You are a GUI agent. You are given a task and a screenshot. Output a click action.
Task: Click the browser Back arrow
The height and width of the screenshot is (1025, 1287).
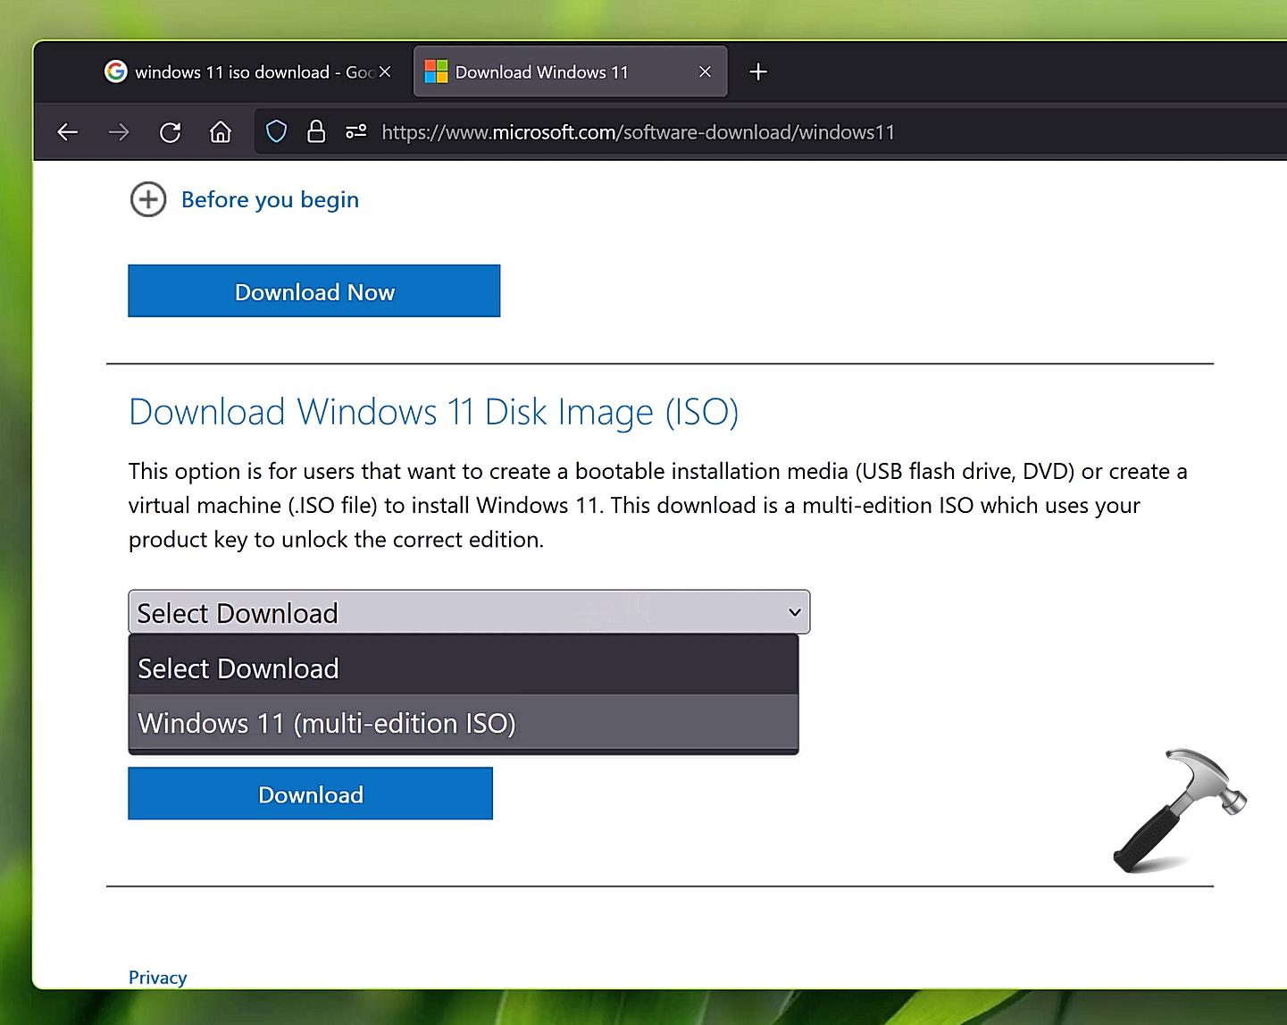[x=68, y=132]
